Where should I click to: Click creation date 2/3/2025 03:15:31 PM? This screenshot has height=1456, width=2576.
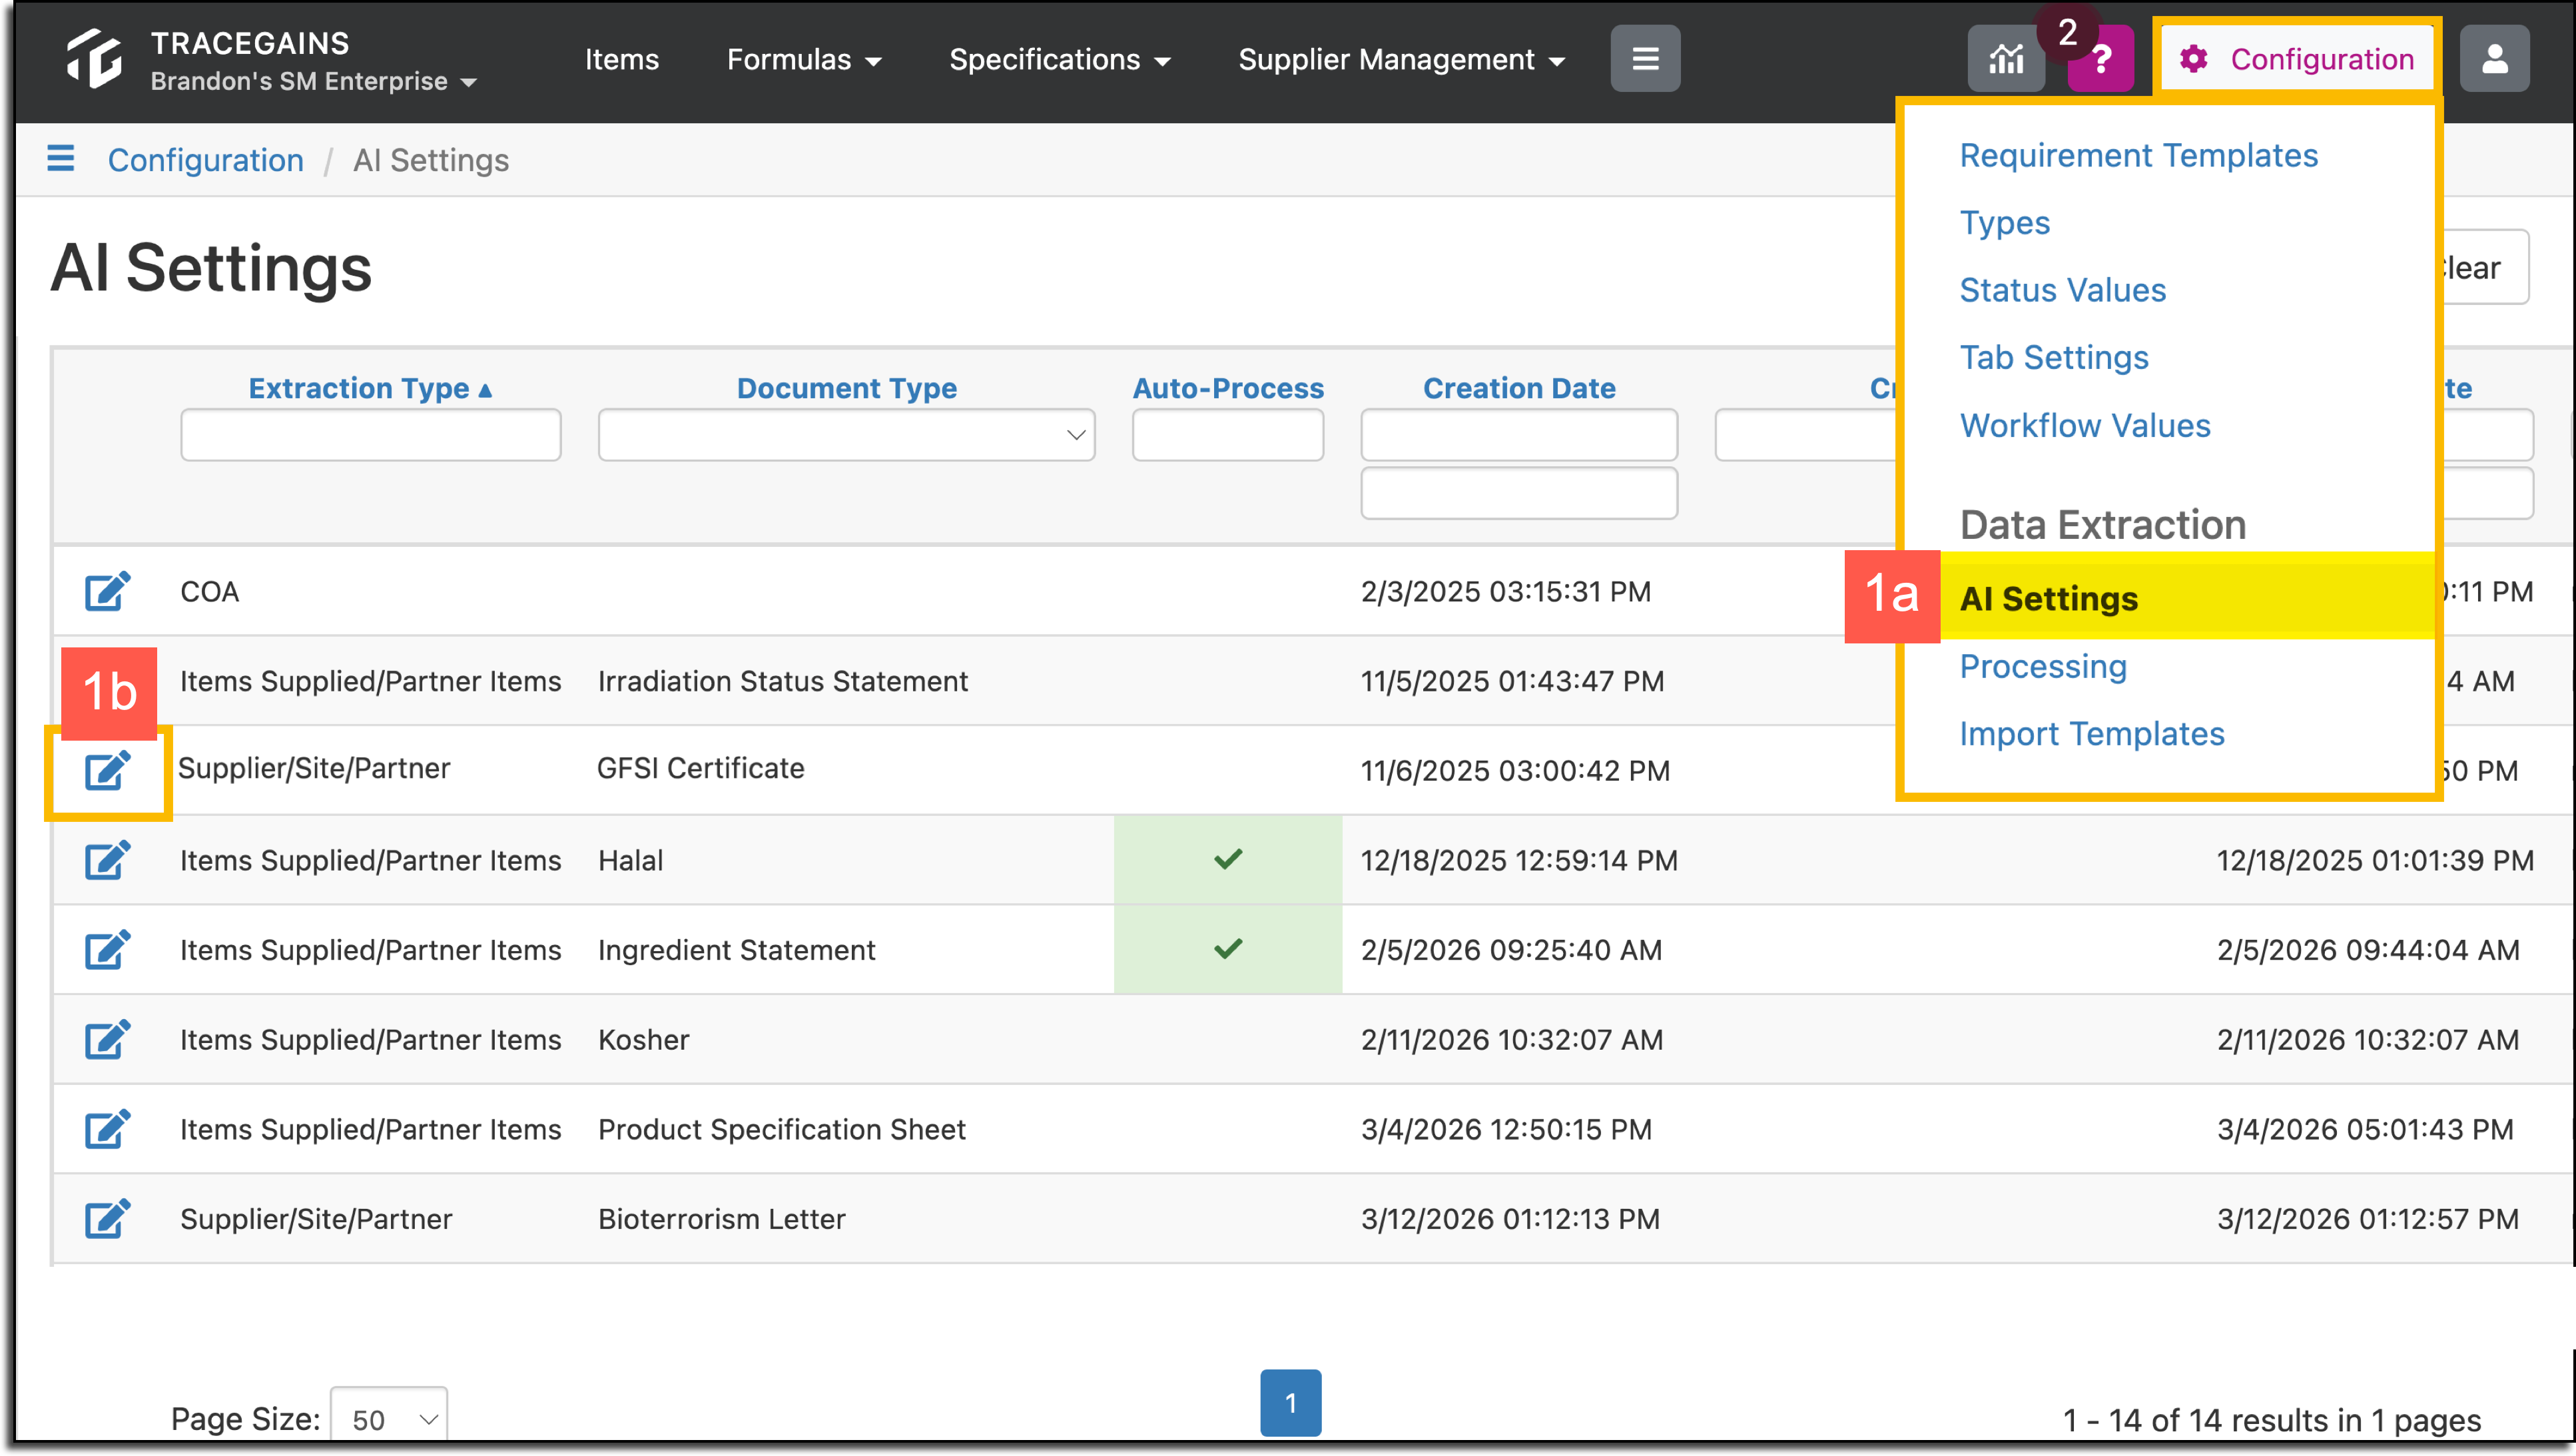click(x=1505, y=591)
